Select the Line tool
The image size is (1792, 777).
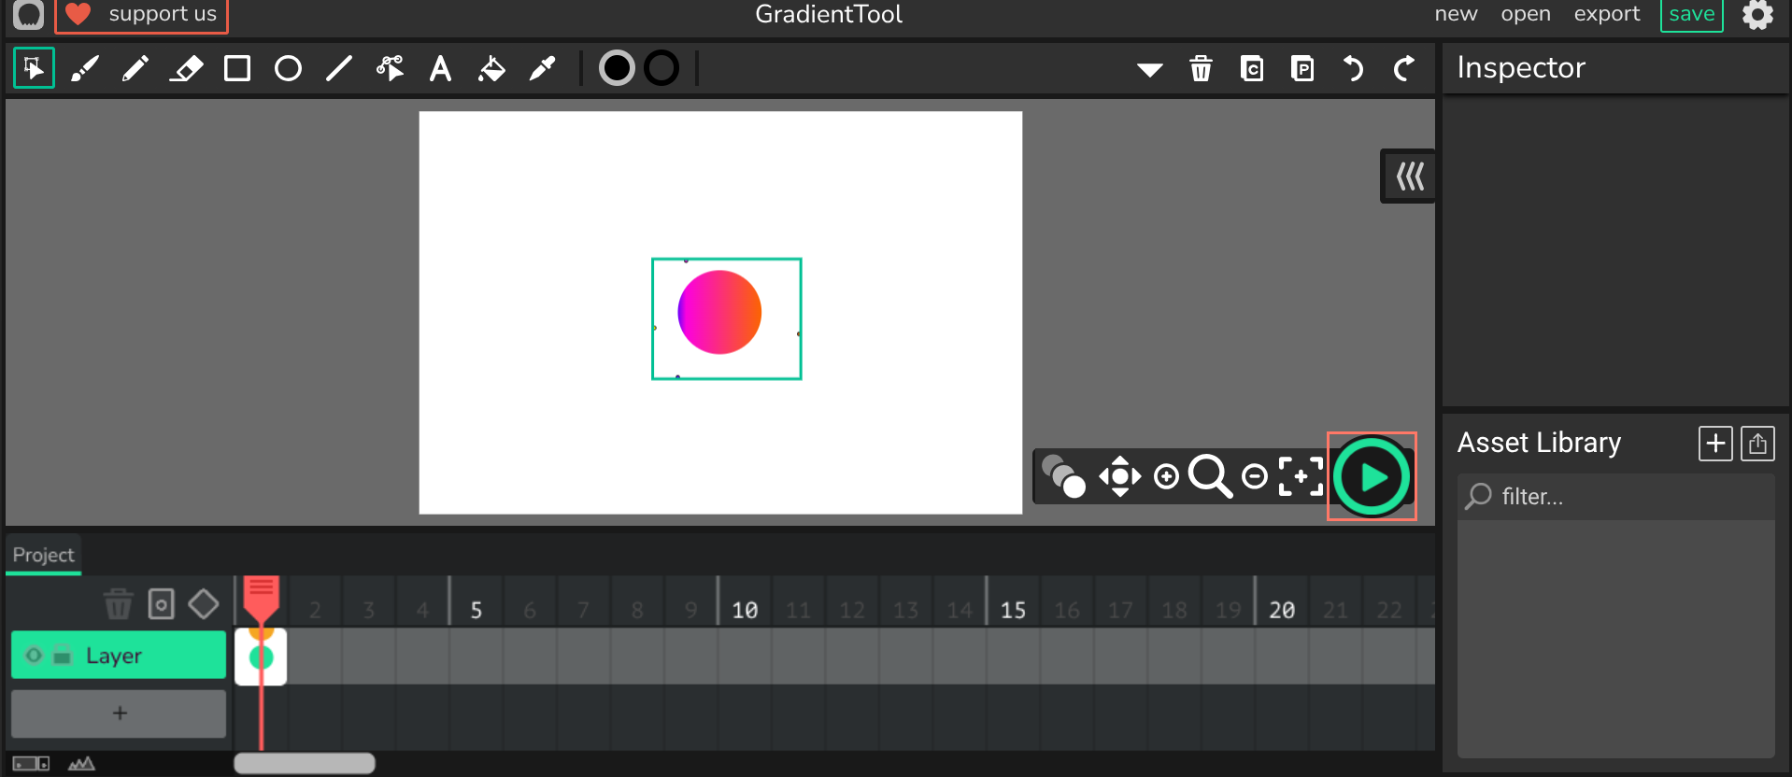(x=339, y=68)
